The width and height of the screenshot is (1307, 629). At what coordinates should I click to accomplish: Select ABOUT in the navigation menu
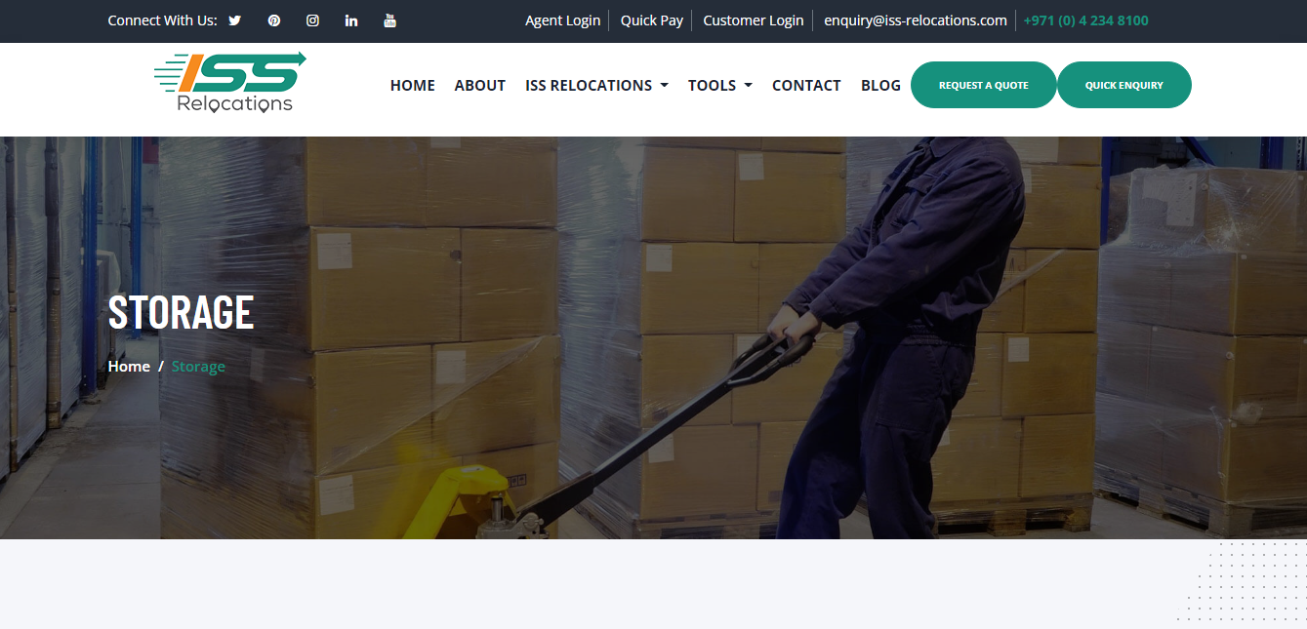click(480, 86)
